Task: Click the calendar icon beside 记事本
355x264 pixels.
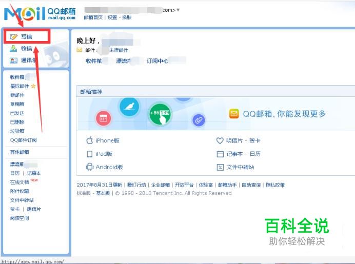Action: 220,154
